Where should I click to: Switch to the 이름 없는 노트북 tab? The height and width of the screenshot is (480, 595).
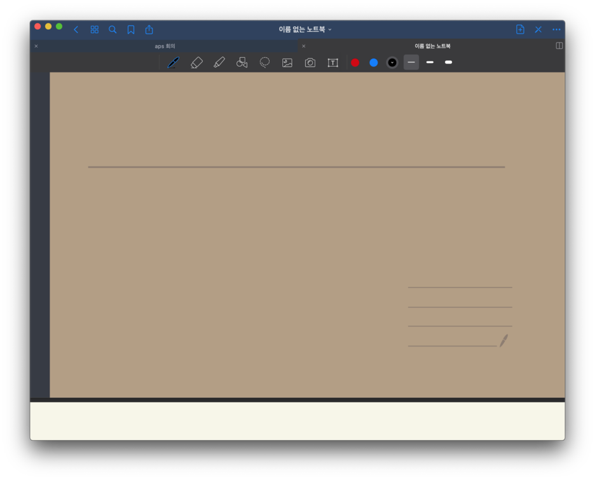[x=432, y=46]
